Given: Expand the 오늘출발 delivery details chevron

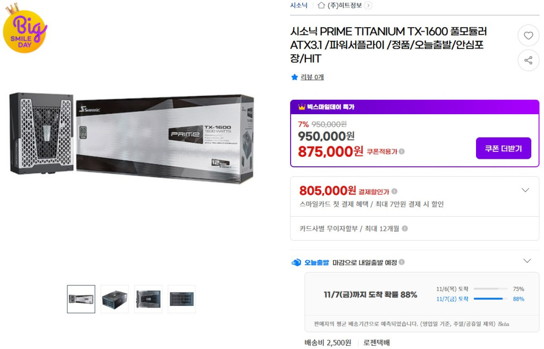Looking at the screenshot, I should tap(527, 261).
